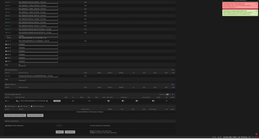Viewport: 259px width, 139px height.
Task: Open the Unassigned Devices settings gear icon
Action: 173,95
